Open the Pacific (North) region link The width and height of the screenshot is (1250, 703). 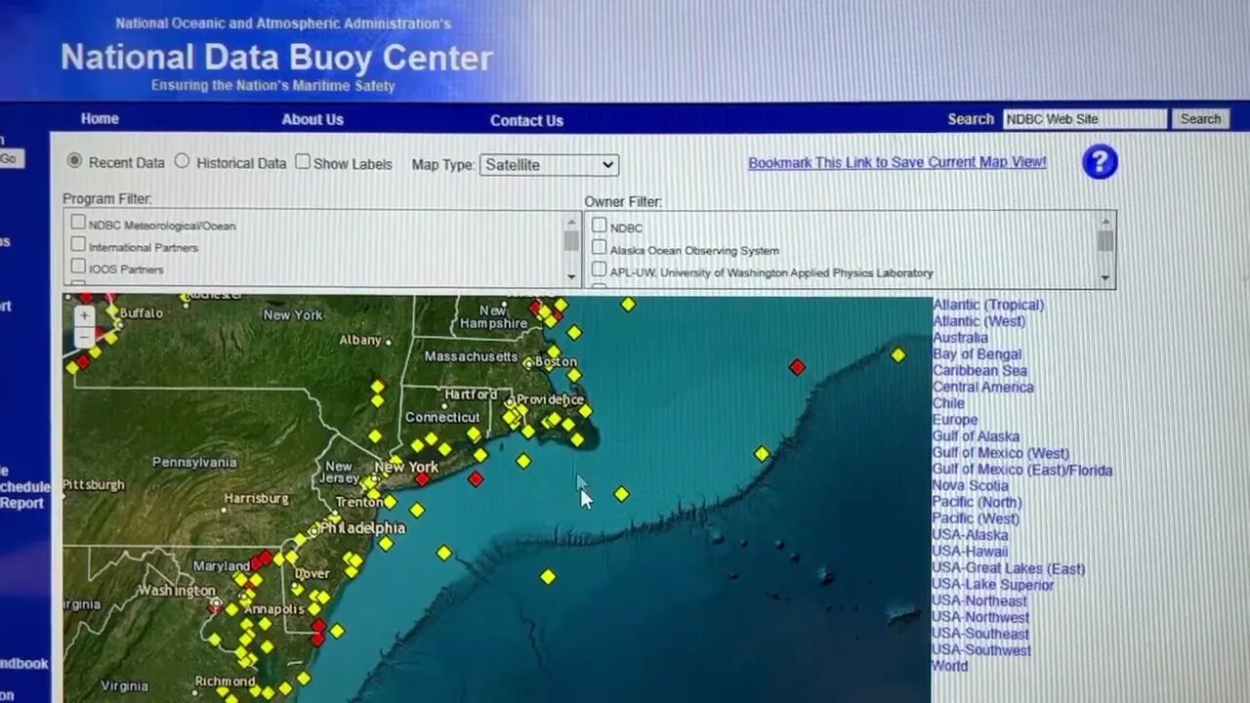click(977, 502)
